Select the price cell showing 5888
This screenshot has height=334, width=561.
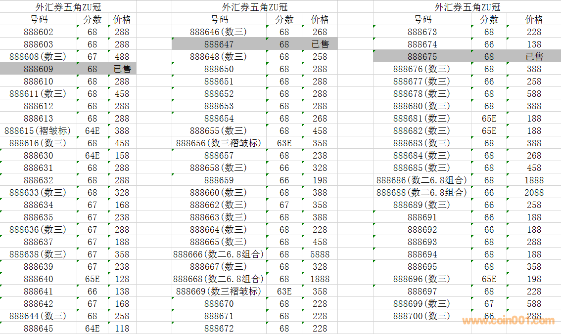pyautogui.click(x=320, y=254)
